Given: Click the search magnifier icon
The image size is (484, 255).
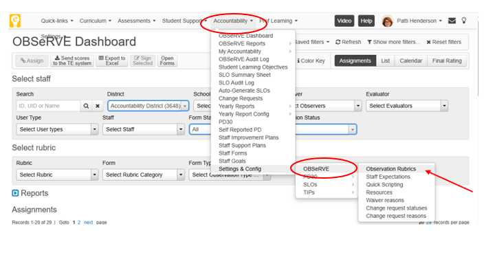Looking at the screenshot, I should (x=86, y=106).
